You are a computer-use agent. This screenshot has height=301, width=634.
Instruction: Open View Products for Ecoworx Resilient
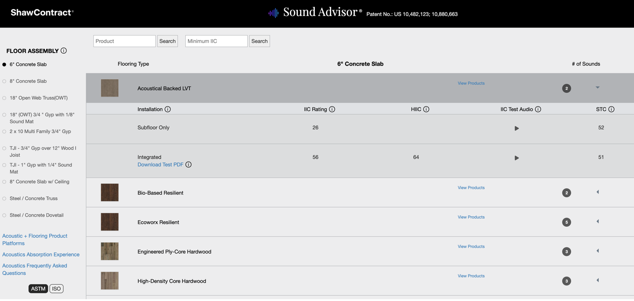click(x=471, y=217)
